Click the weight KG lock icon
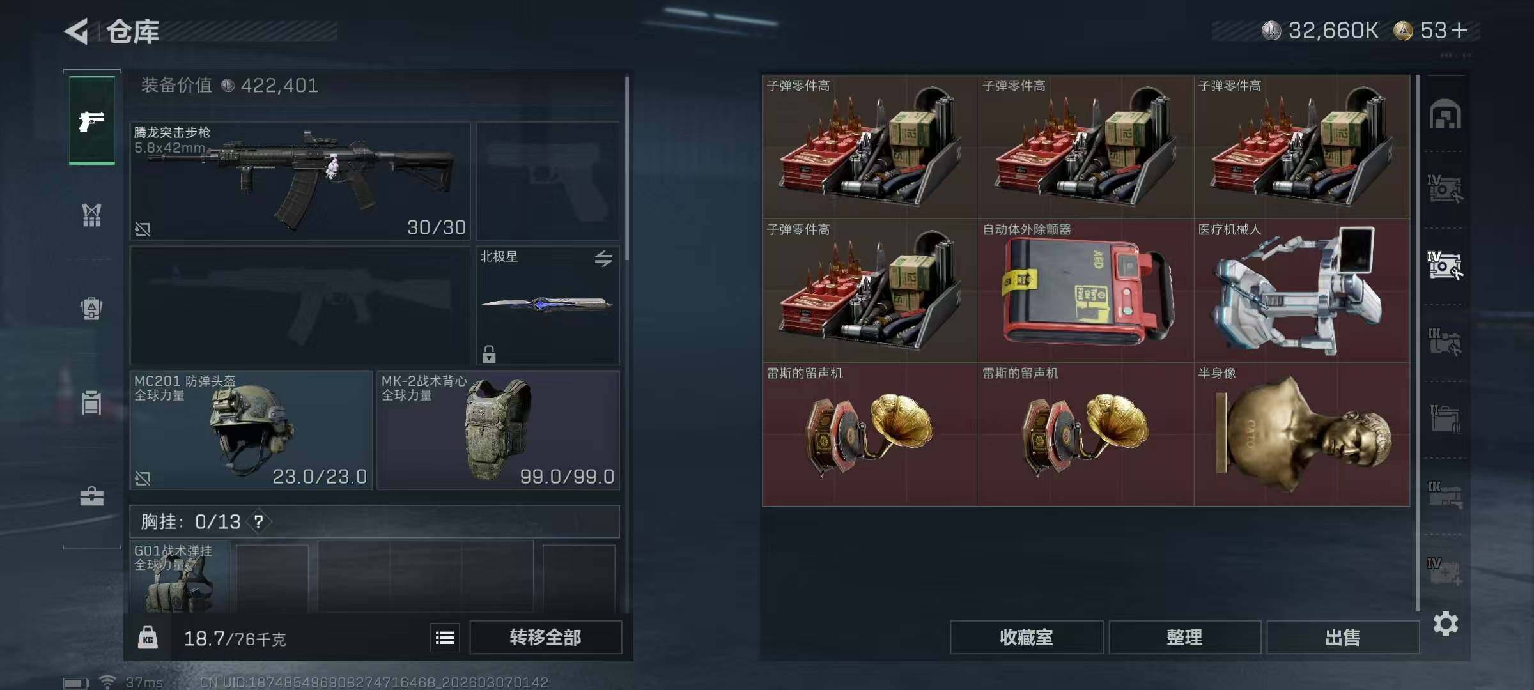 point(148,638)
